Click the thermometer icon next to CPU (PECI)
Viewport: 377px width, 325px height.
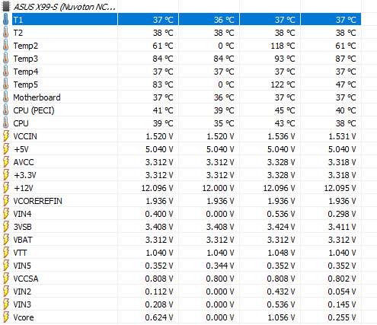5,110
